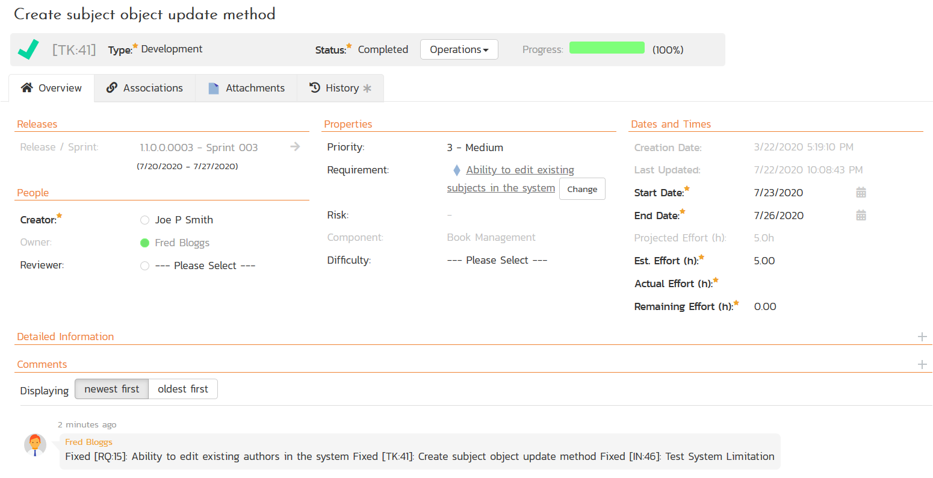
Task: Click Fred Bloggs avatar in comments
Action: tap(36, 445)
